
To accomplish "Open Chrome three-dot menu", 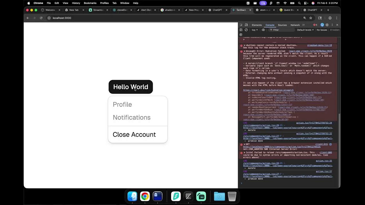I will [337, 18].
